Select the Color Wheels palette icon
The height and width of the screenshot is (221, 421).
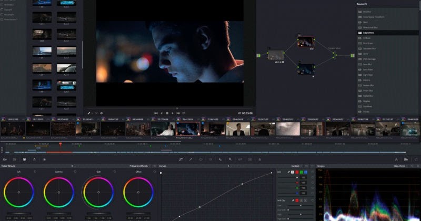tap(24, 159)
